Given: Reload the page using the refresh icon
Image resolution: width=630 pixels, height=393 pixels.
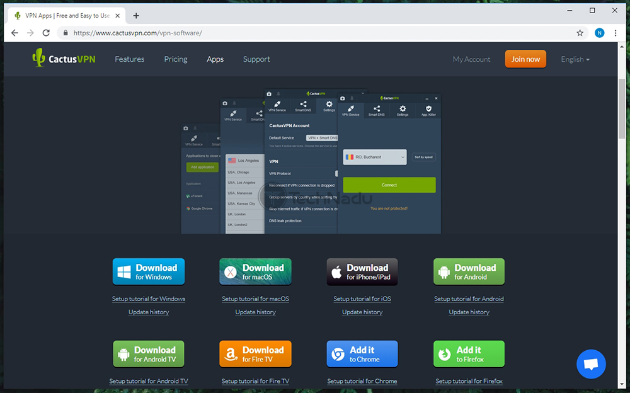Looking at the screenshot, I should [x=47, y=33].
